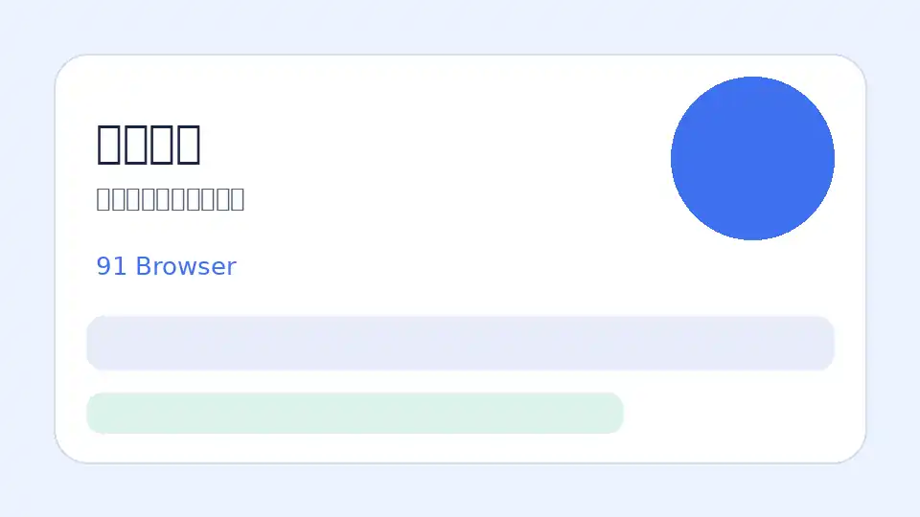Click the large blue circle avatar
This screenshot has height=517, width=920.
(752, 158)
